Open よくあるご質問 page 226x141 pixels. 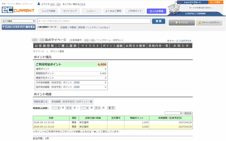(x=113, y=11)
